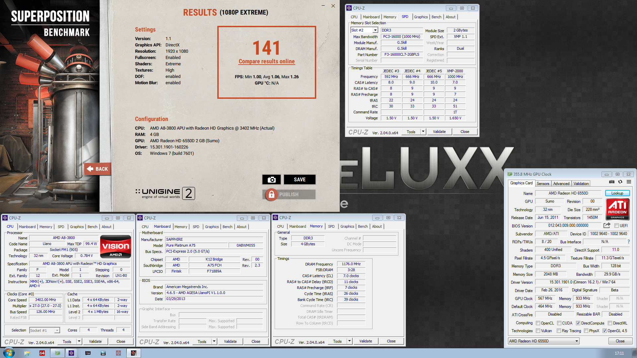
Task: Click the red lock icon beside Publish
Action: click(271, 195)
